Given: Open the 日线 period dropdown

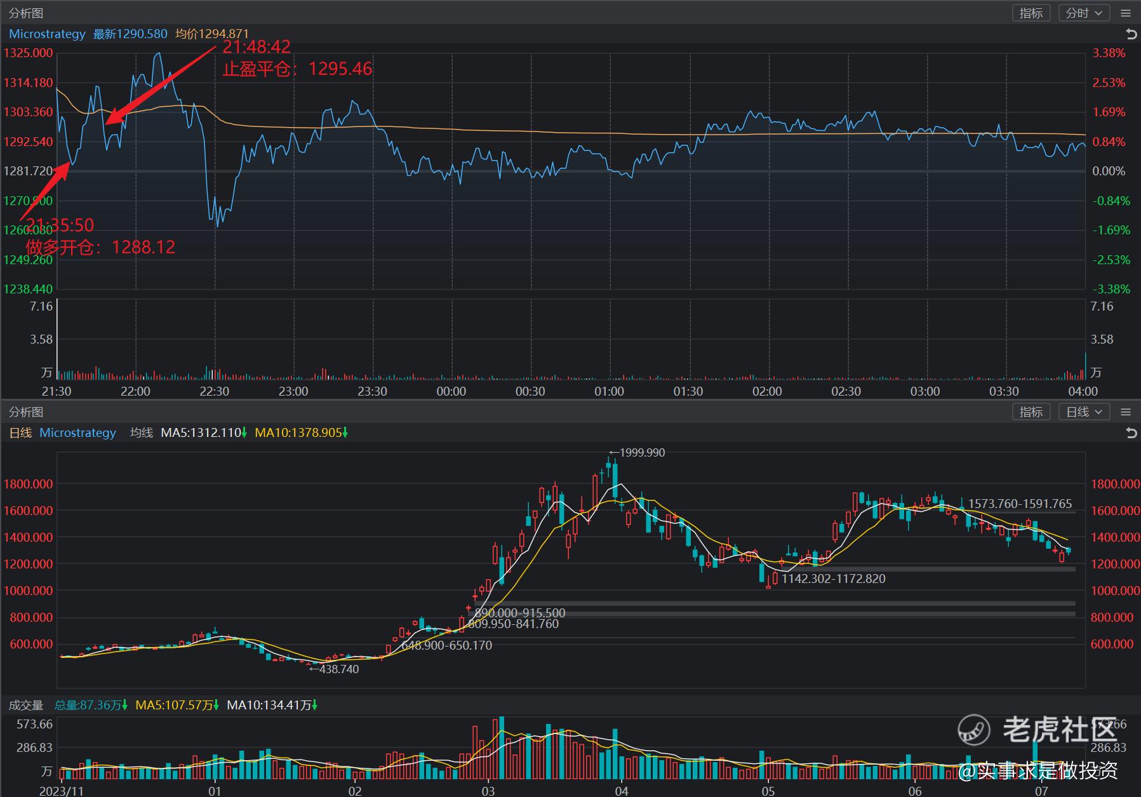Looking at the screenshot, I should [1084, 412].
